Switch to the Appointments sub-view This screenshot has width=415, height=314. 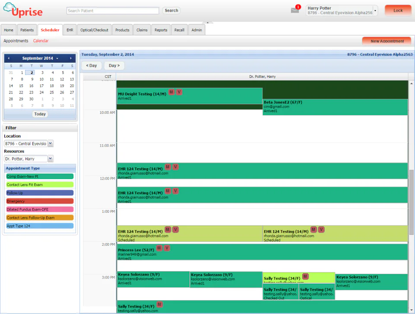pos(16,41)
